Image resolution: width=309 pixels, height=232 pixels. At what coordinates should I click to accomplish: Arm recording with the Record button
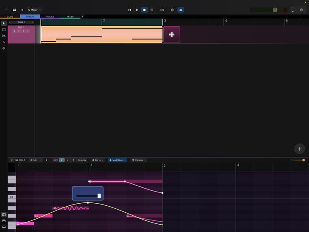point(152,10)
